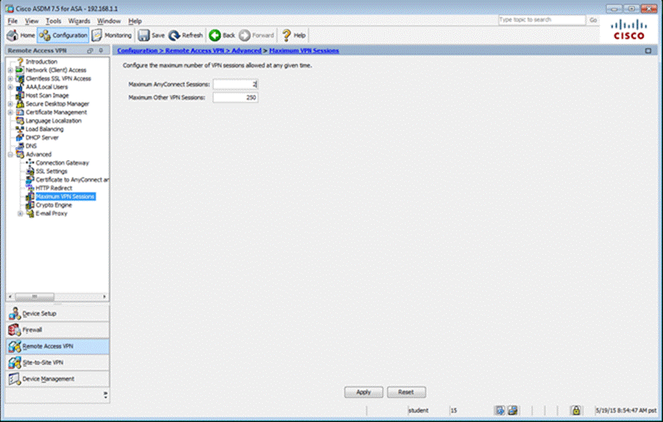Open the Tools menu
This screenshot has width=663, height=422.
click(53, 21)
